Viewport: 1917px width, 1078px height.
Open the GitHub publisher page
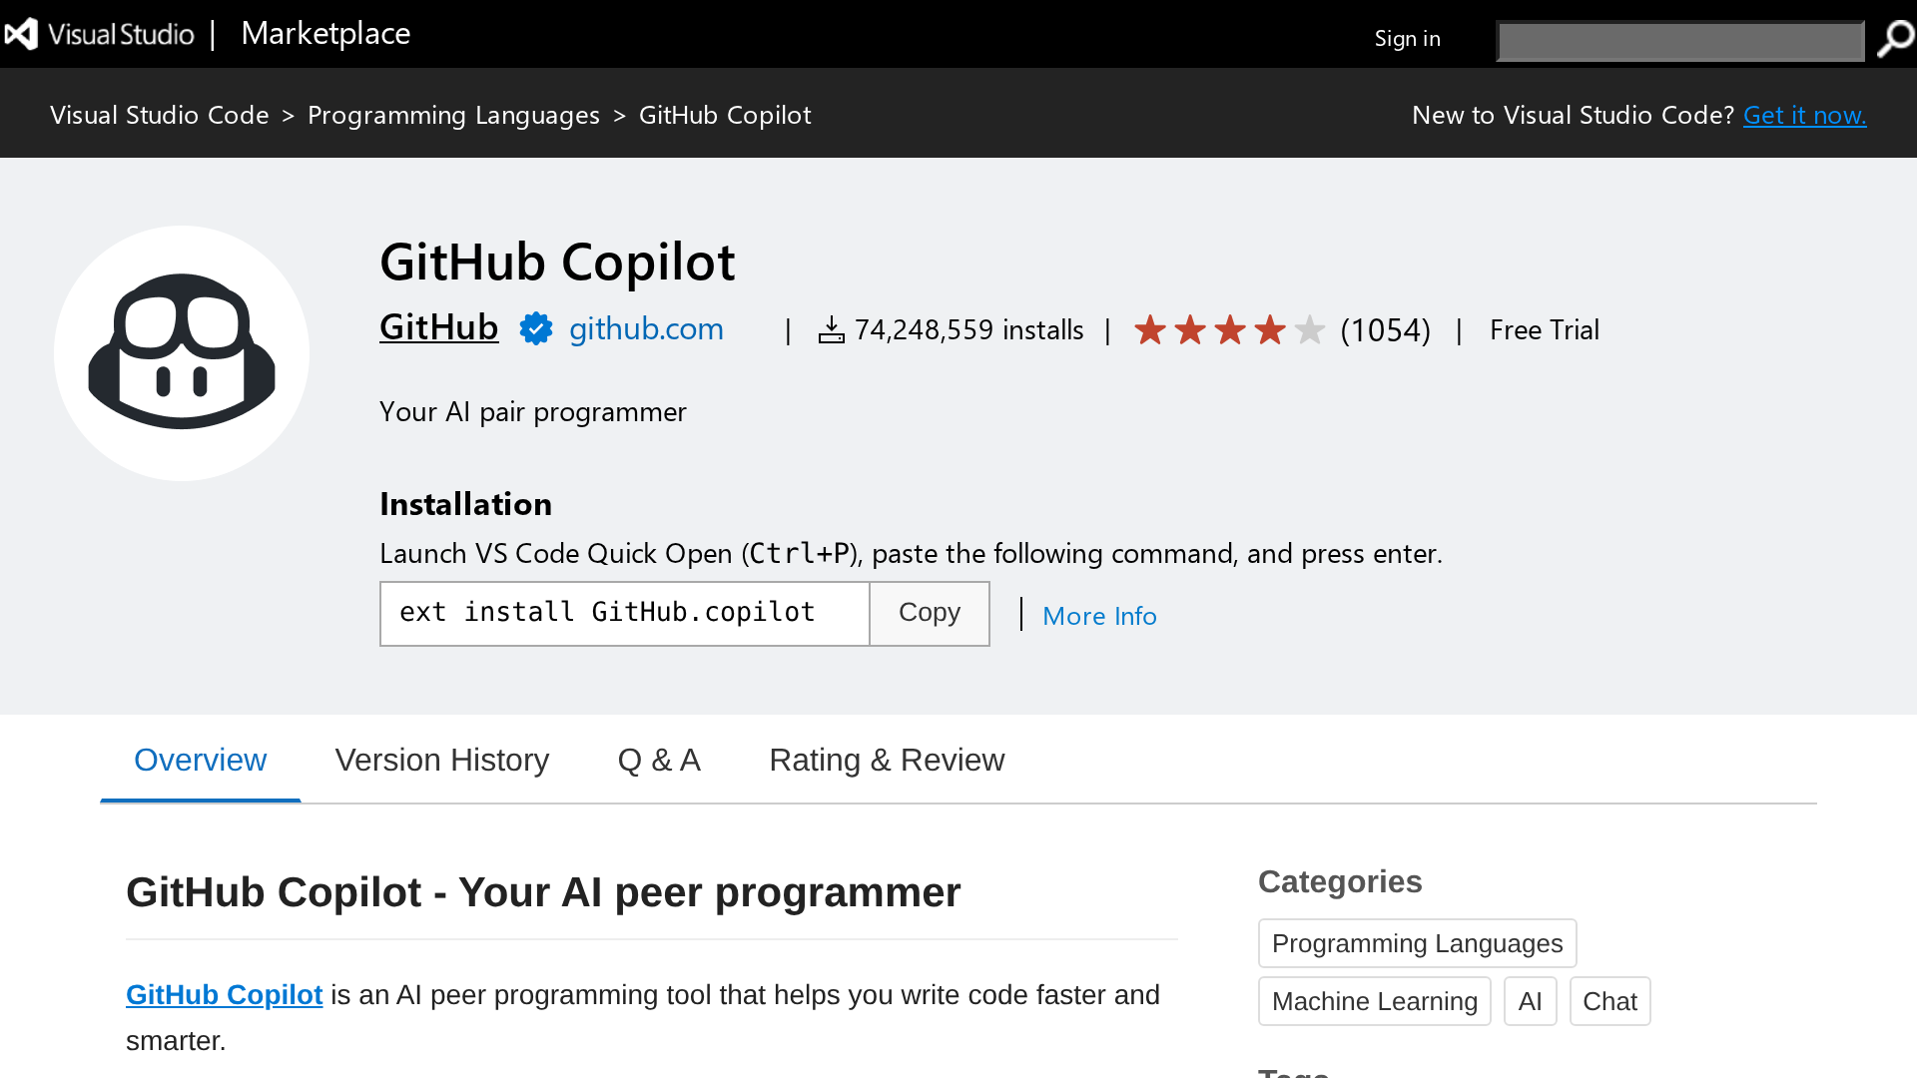pos(438,327)
